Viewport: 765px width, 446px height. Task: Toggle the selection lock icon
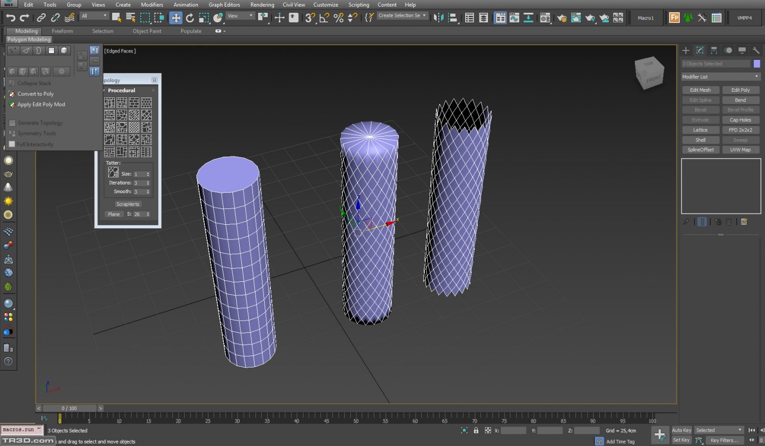point(476,430)
